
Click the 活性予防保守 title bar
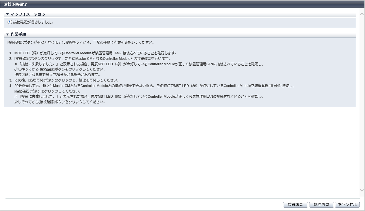(16, 4)
